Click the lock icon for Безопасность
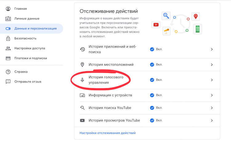The width and height of the screenshot is (231, 145). 8,38
